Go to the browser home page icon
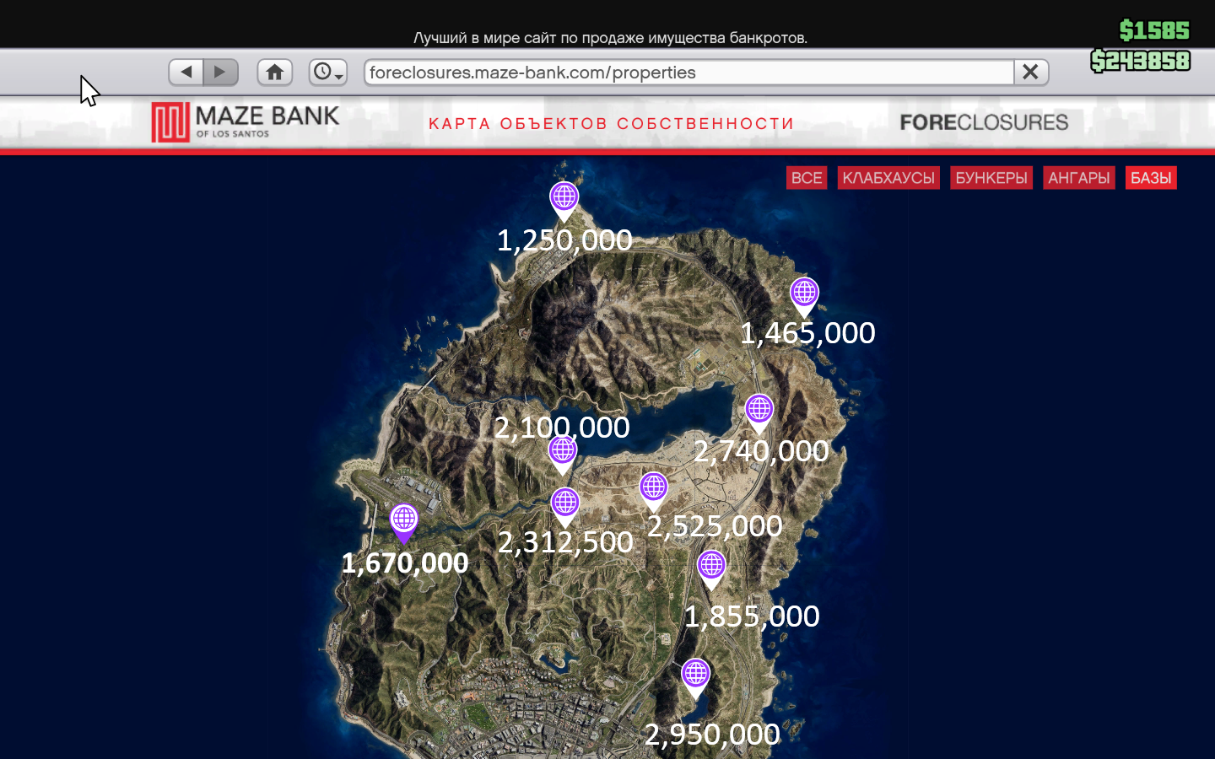 275,73
